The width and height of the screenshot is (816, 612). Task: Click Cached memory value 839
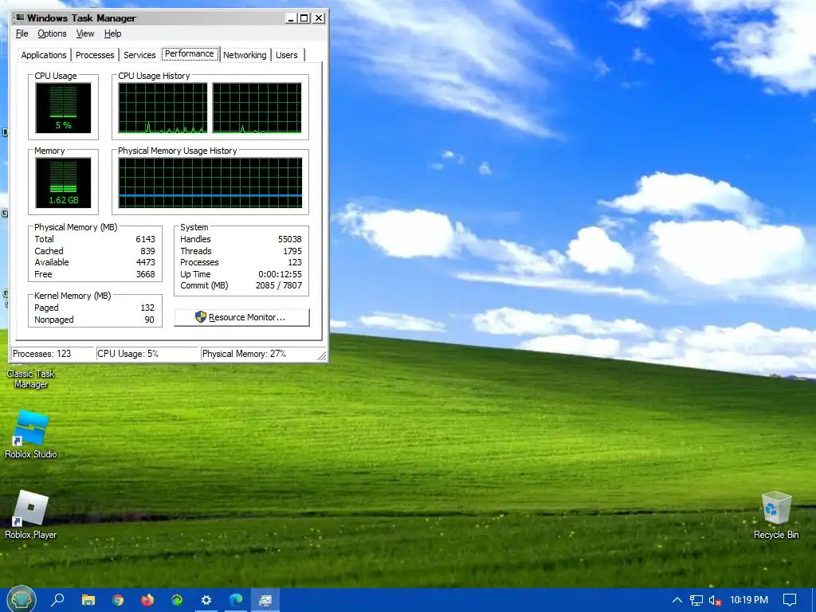147,251
